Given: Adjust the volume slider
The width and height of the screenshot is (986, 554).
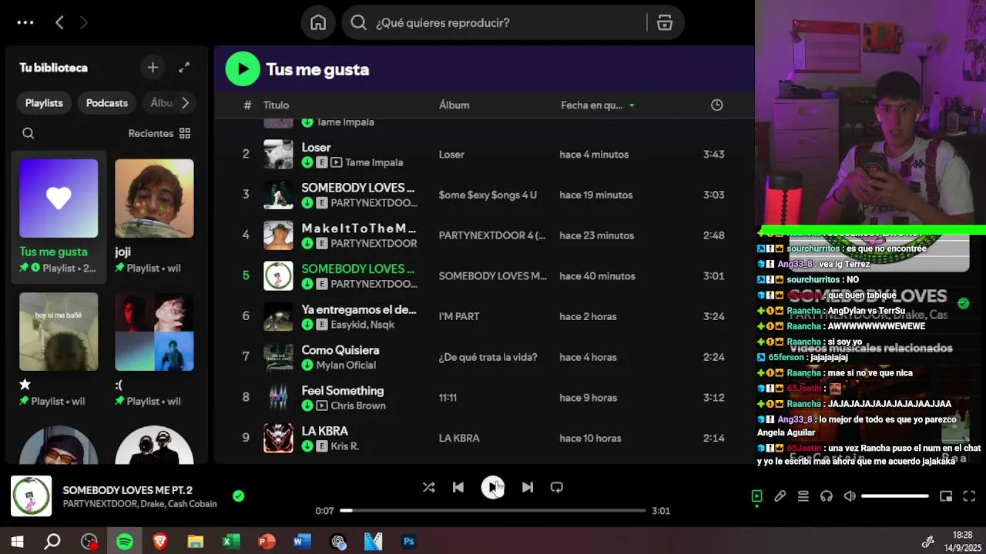Looking at the screenshot, I should (895, 496).
